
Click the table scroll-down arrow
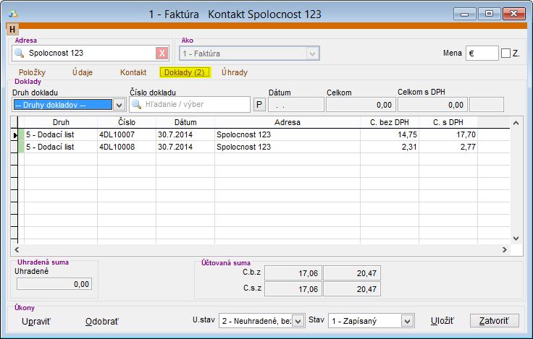(516, 238)
